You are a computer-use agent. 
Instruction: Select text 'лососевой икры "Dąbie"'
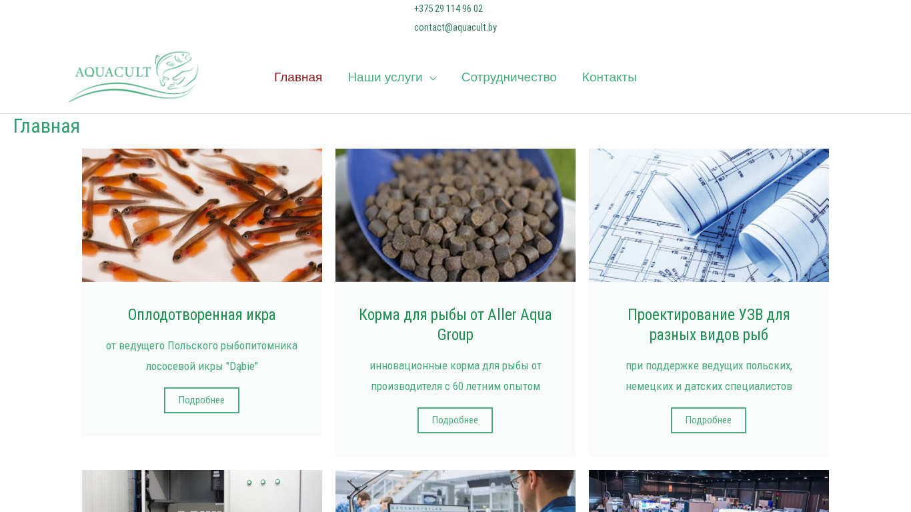[201, 366]
